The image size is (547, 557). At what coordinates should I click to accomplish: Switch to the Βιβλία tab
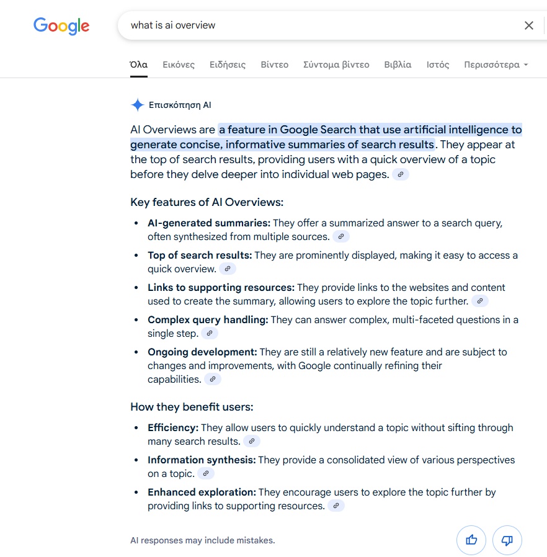398,65
